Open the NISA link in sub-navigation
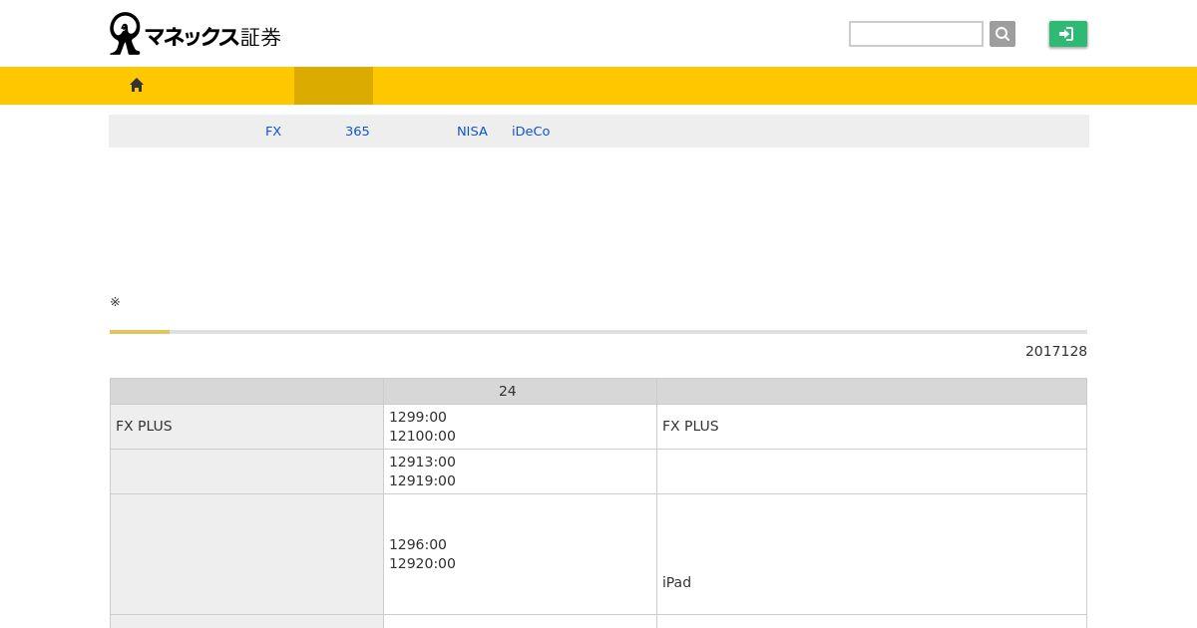 [472, 132]
